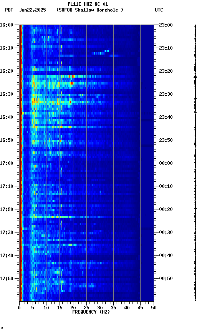
Task: Click the 23:50 UTC time label
Action: click(x=166, y=140)
